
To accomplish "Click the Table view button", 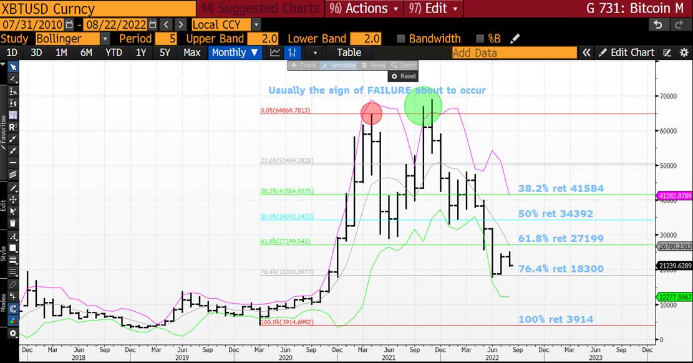I will pyautogui.click(x=349, y=52).
